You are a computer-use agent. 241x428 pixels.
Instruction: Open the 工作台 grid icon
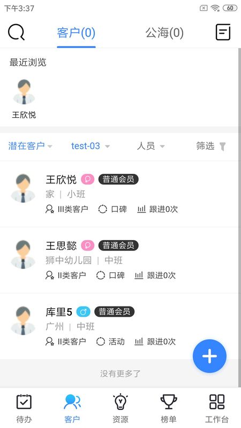click(x=217, y=402)
